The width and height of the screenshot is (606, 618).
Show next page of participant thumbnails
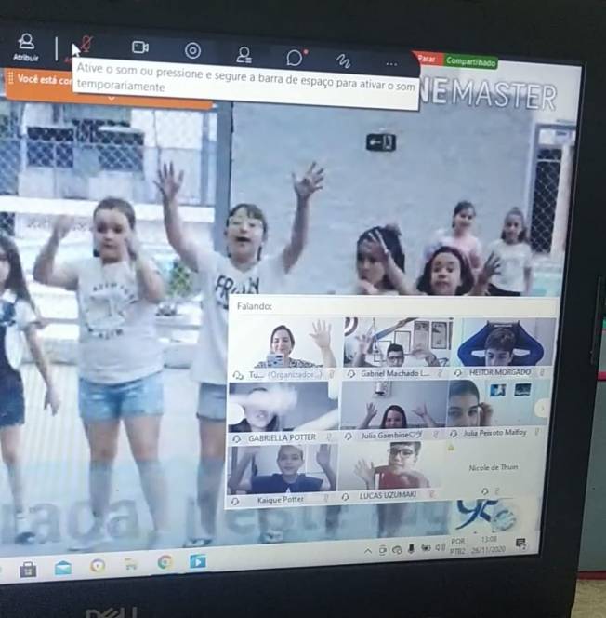542,408
